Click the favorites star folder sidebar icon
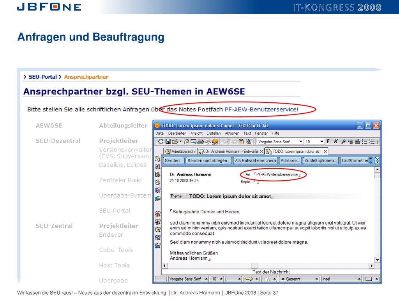 click(x=157, y=214)
